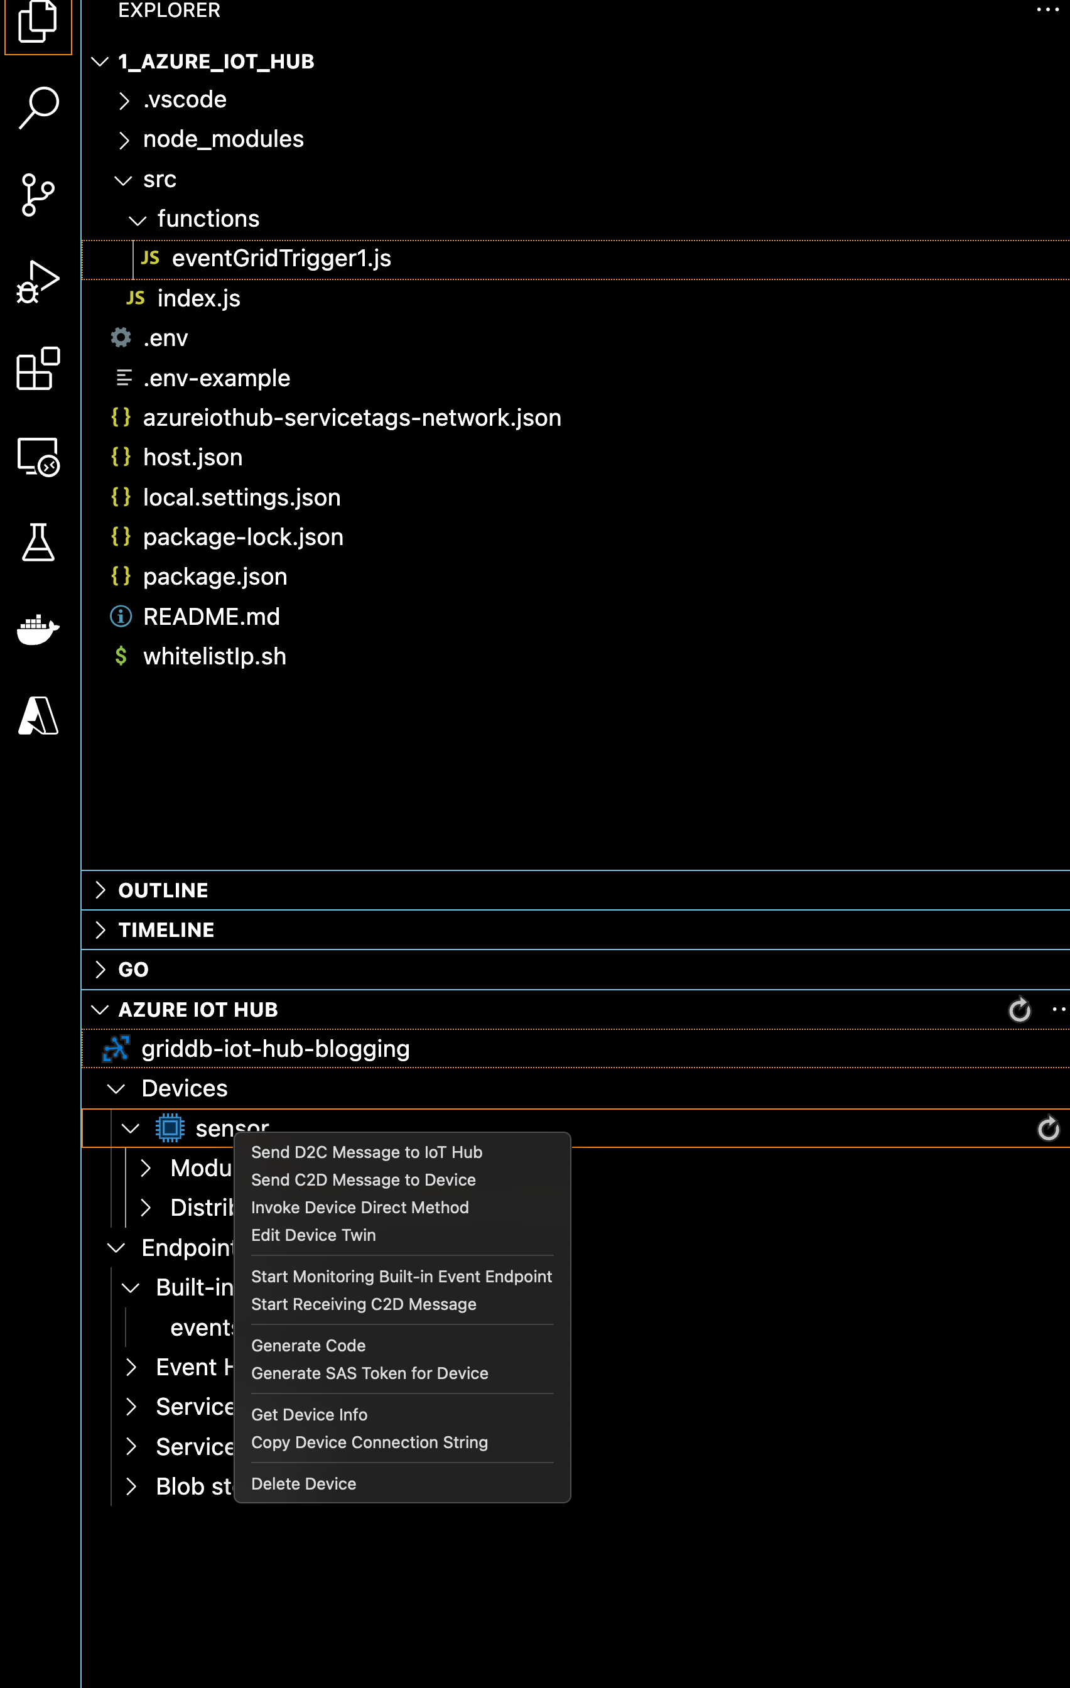This screenshot has width=1070, height=1688.
Task: Click refresh icon on sensor device row
Action: (x=1047, y=1128)
